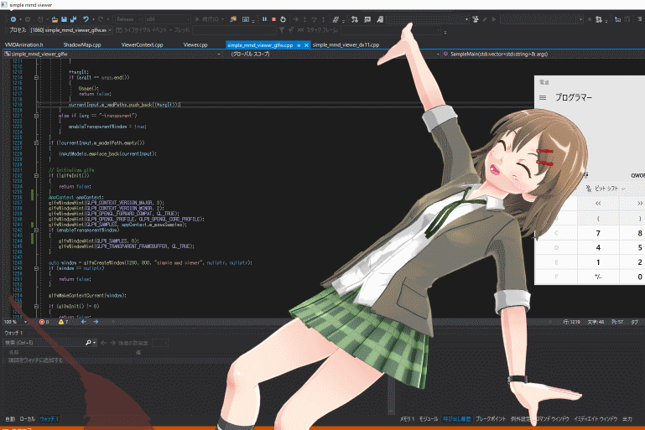Image resolution: width=645 pixels, height=430 pixels.
Task: Click the undo arrow icon
Action: 86,19
